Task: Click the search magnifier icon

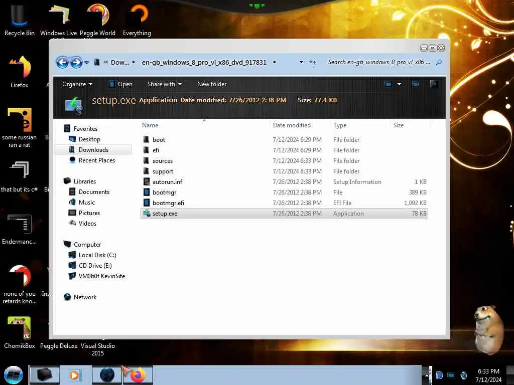Action: [439, 62]
